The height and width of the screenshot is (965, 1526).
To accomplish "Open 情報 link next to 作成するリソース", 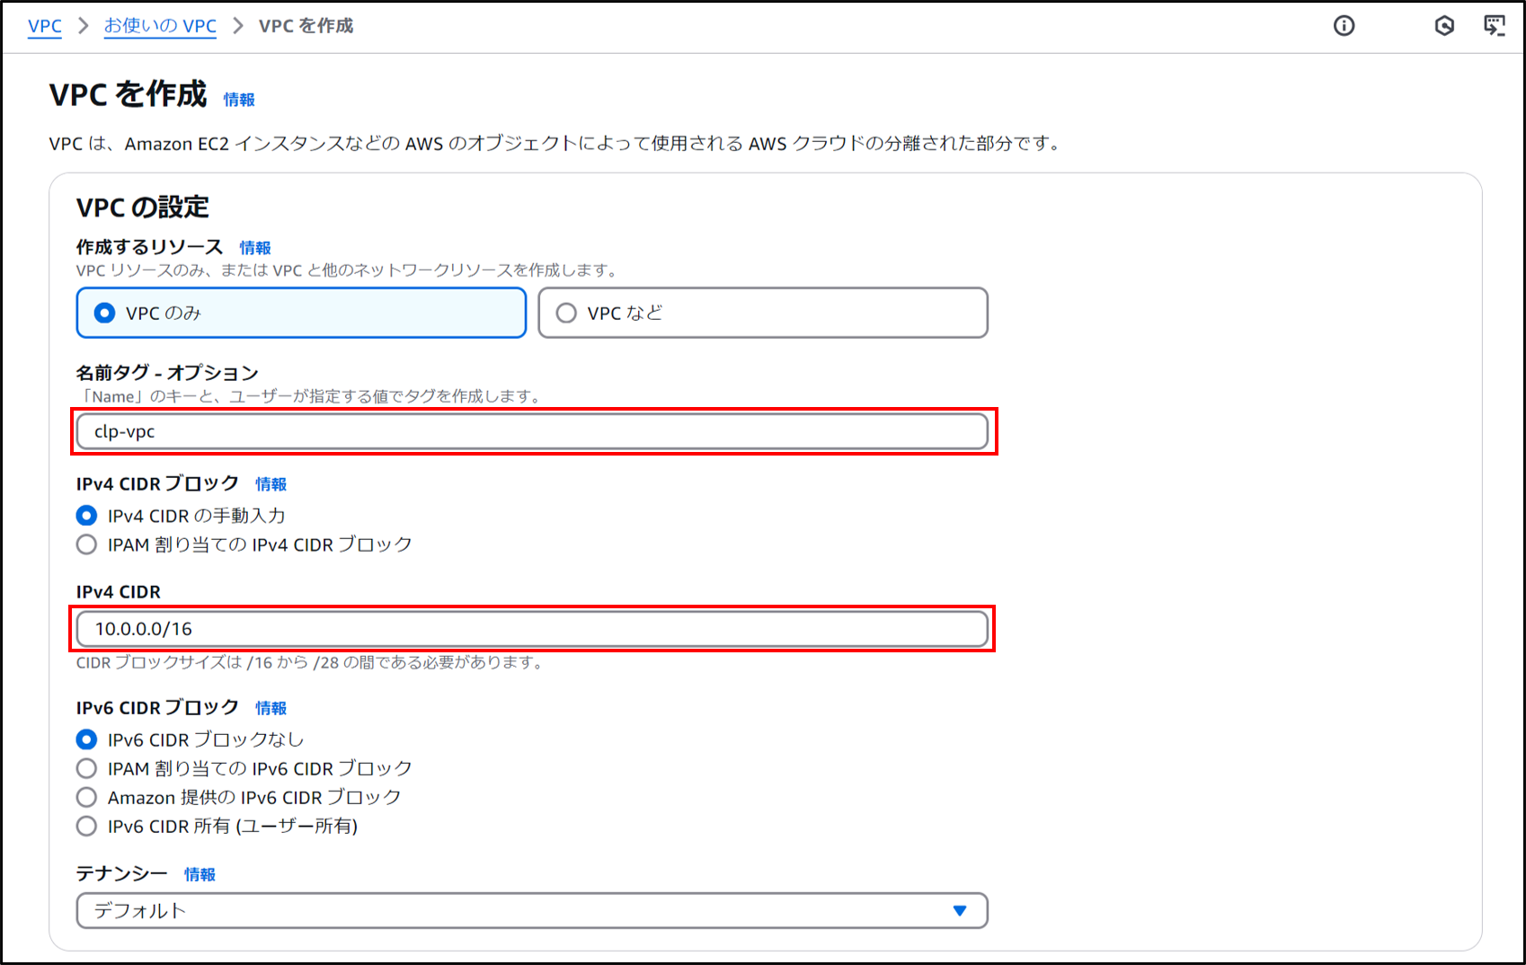I will pos(255,248).
